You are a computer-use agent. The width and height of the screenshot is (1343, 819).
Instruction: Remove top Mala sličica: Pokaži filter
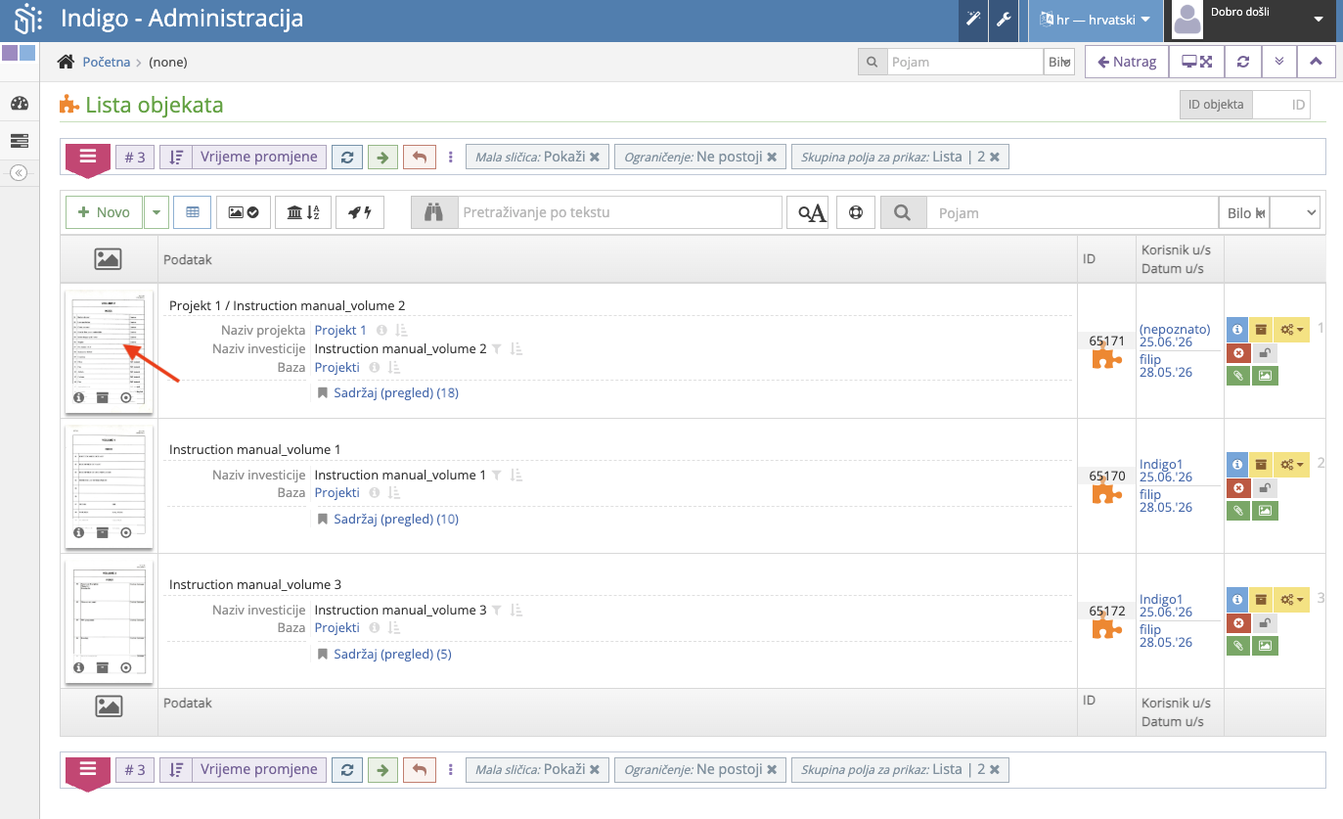pyautogui.click(x=595, y=157)
